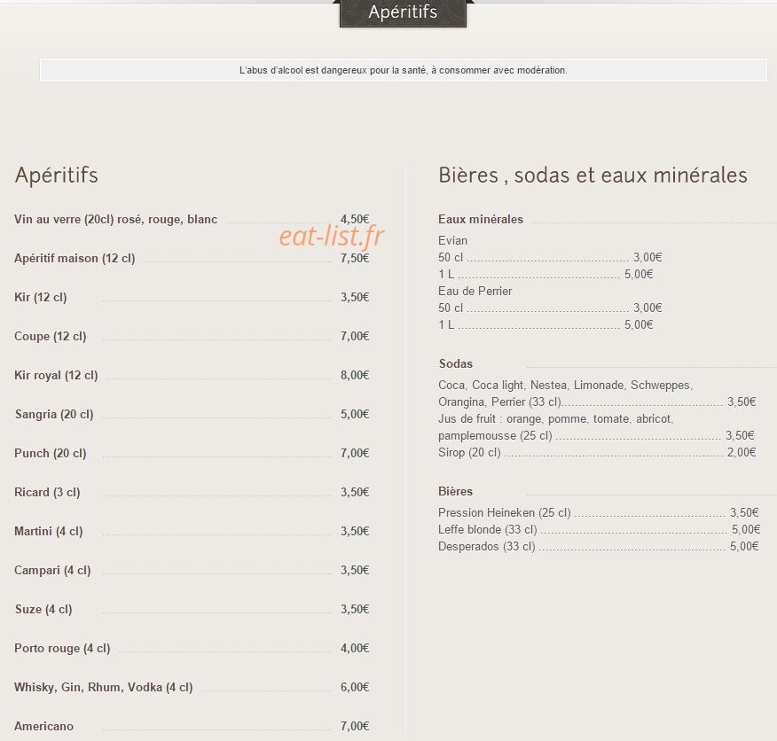Screen dimensions: 777x741
Task: Click the 'Eau de Perrier' label
Action: (x=475, y=292)
